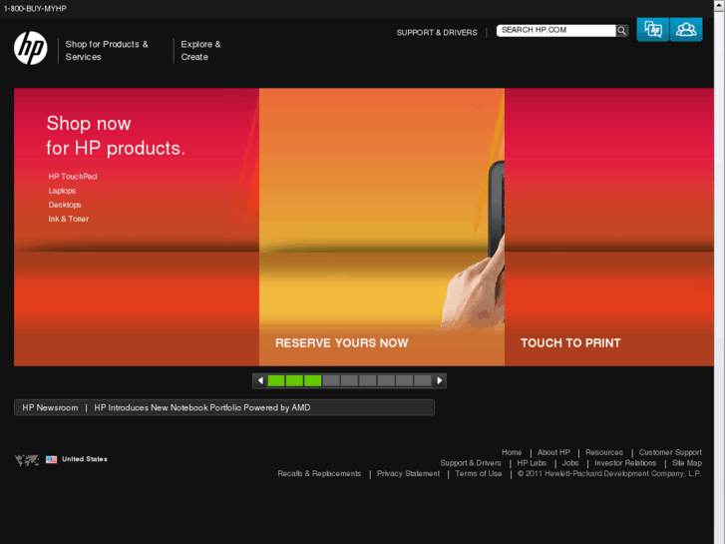Viewport: 725px width, 544px height.
Task: Open the HP chat bubbles icon
Action: 652,30
